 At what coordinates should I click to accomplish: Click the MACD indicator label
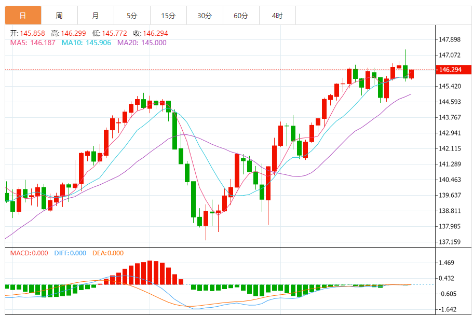click(29, 253)
